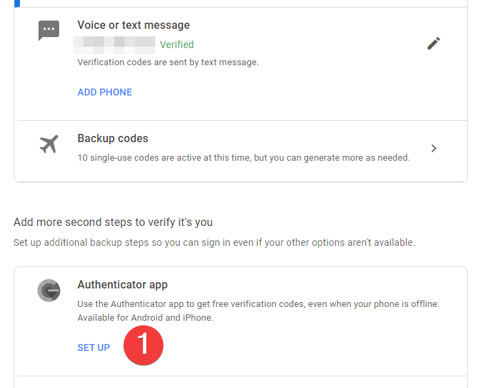
Task: Open the Backup codes heading
Action: 113,138
